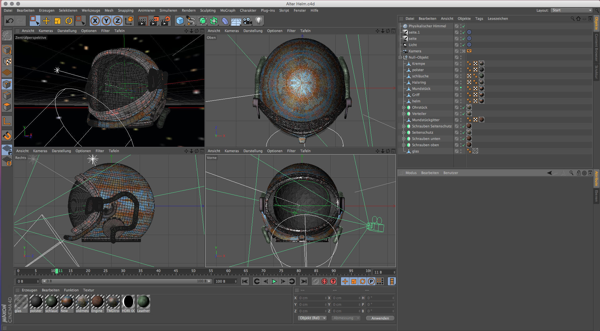Open the material manager Textur menu

(88, 290)
